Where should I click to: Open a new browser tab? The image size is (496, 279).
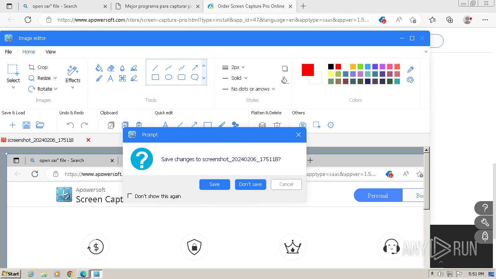[303, 6]
